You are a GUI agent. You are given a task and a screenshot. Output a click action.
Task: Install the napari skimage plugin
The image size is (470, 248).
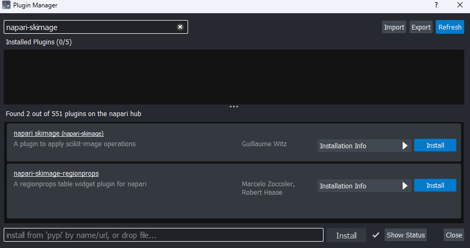tap(435, 145)
